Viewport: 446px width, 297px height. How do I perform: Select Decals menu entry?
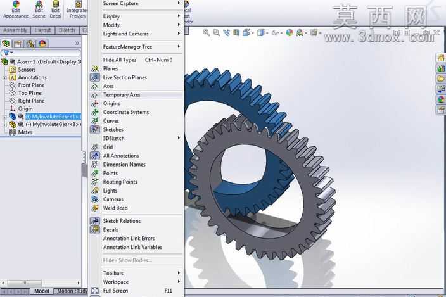tap(136, 230)
